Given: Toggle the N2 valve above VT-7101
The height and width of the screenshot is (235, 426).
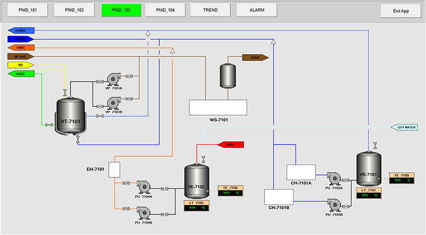Looking at the screenshot, I should pos(65,93).
